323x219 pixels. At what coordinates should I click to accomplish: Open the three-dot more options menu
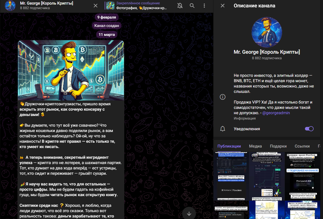(x=204, y=6)
